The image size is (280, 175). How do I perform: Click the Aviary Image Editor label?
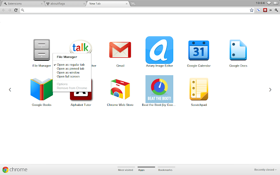pyautogui.click(x=159, y=66)
